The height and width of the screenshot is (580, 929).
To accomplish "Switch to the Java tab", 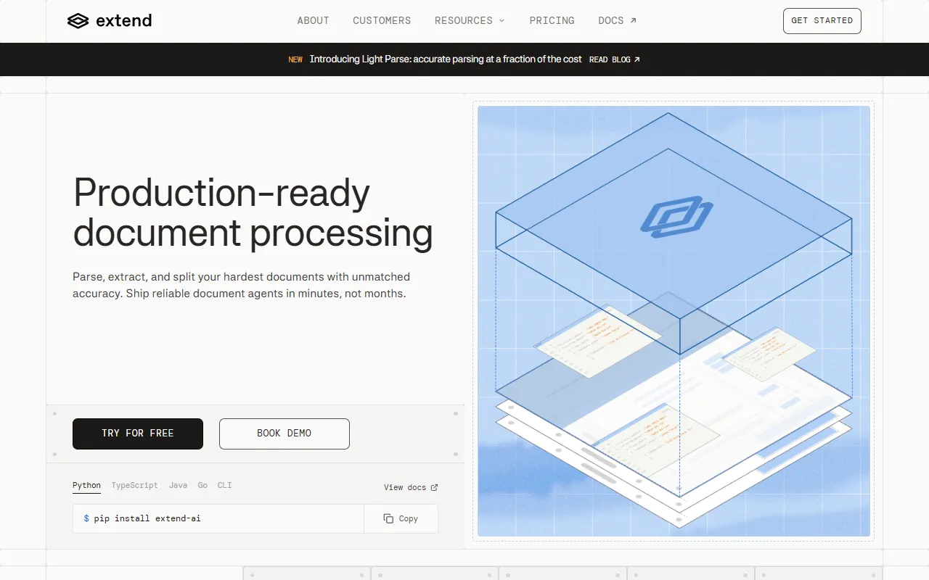I will [178, 486].
